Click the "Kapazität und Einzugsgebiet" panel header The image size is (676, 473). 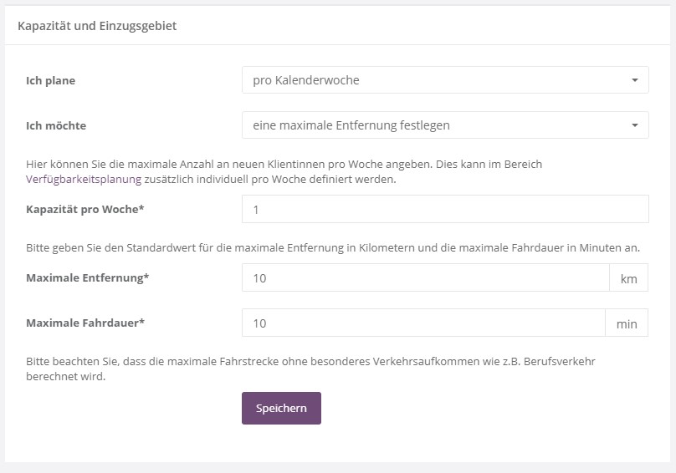coord(97,26)
